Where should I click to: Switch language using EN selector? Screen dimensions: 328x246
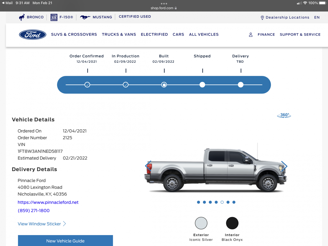[317, 17]
